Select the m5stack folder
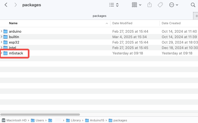The image size is (198, 123). pyautogui.click(x=16, y=53)
